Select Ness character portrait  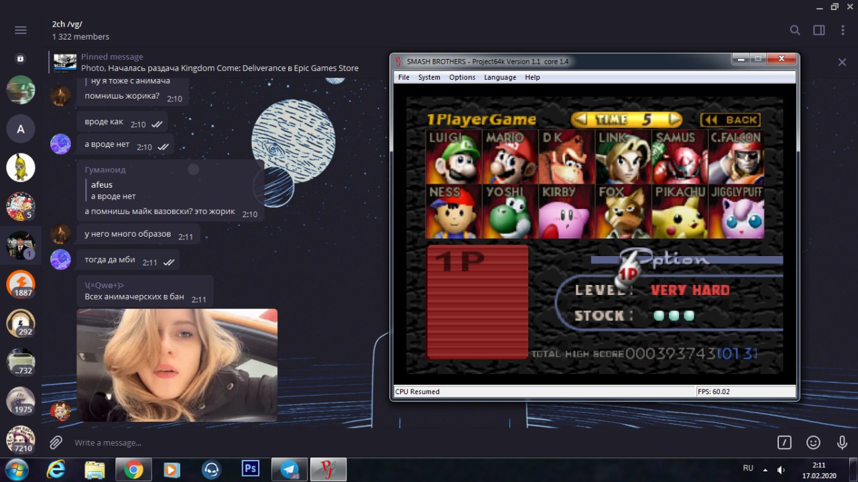(453, 212)
